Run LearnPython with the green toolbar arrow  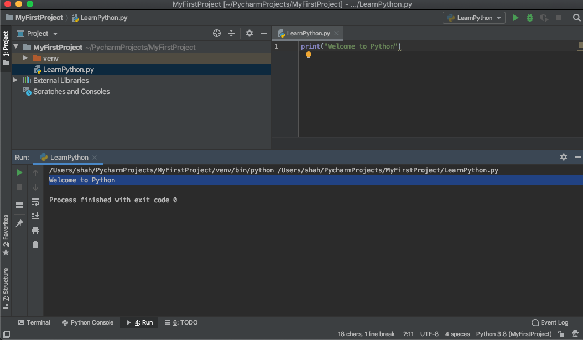pos(516,18)
